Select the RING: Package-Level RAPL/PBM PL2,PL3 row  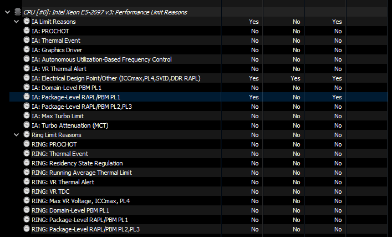pyautogui.click(x=86, y=229)
